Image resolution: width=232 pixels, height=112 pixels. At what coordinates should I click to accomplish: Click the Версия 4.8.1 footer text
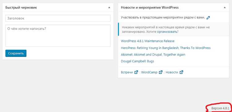[x=220, y=108]
